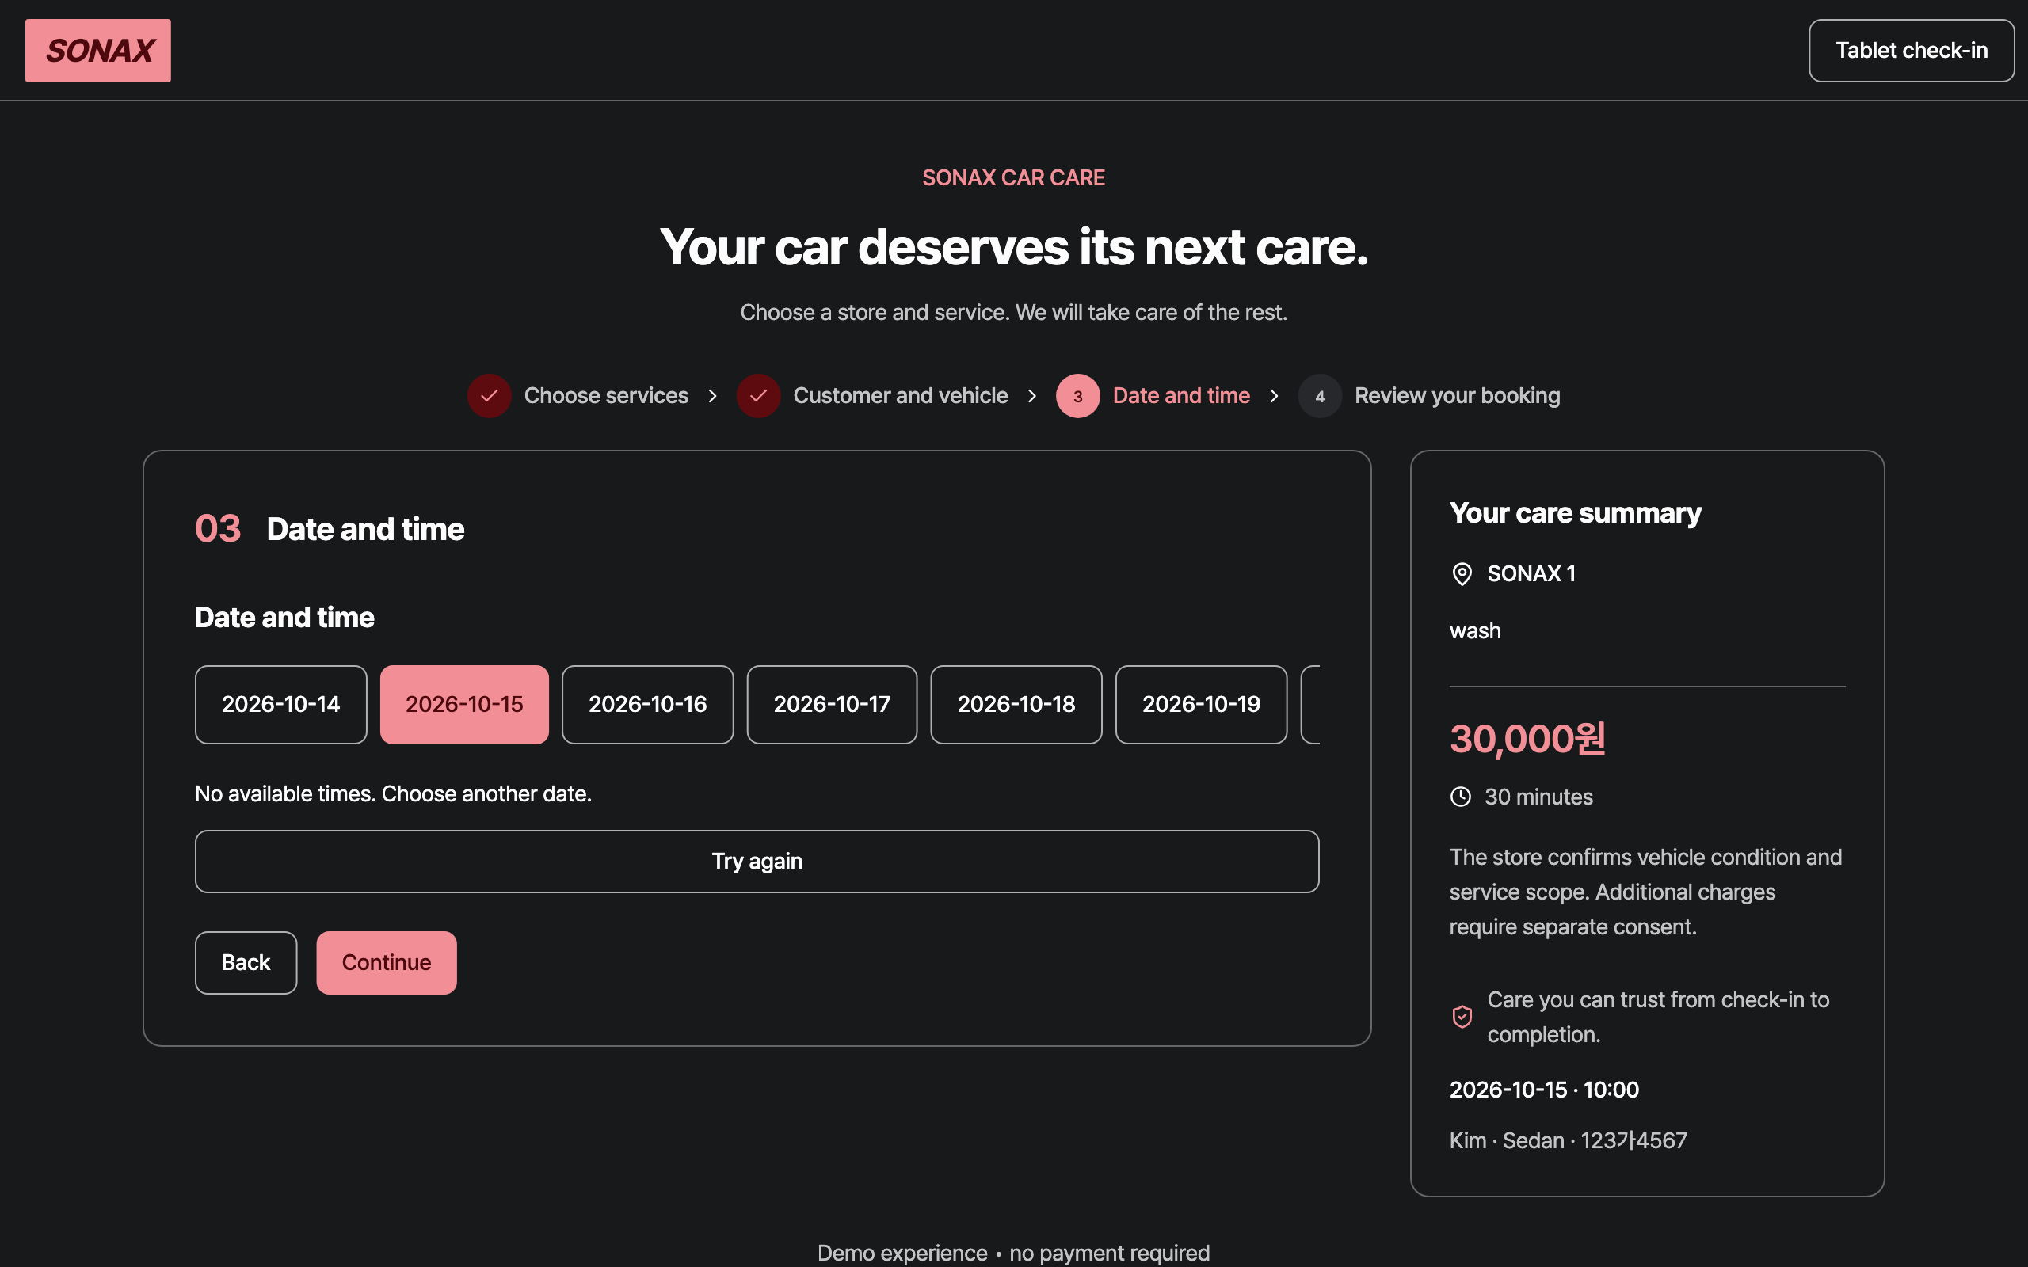Click the Choose services checkmark icon
Viewport: 2028px width, 1267px height.
pyautogui.click(x=490, y=395)
